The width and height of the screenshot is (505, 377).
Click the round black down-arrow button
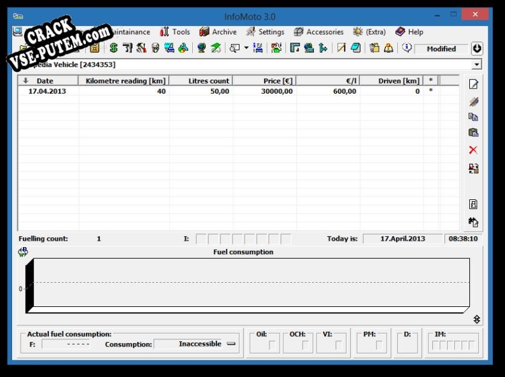[477, 48]
